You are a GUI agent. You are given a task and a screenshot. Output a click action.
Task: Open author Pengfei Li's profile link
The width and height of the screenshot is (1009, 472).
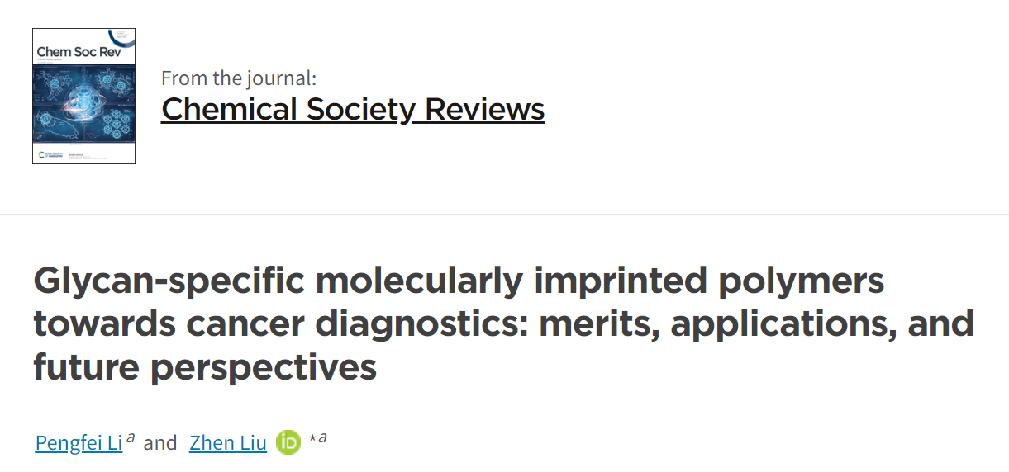click(x=79, y=443)
